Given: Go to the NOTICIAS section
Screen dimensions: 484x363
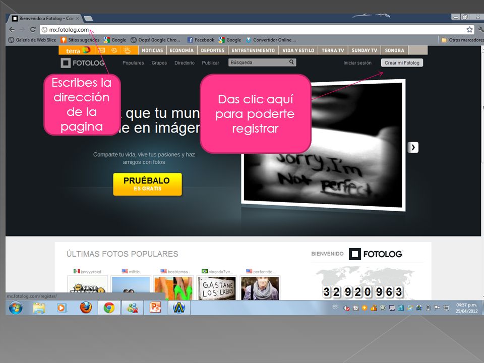Looking at the screenshot, I should click(x=152, y=50).
